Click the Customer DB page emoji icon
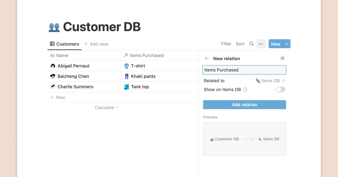 point(54,27)
